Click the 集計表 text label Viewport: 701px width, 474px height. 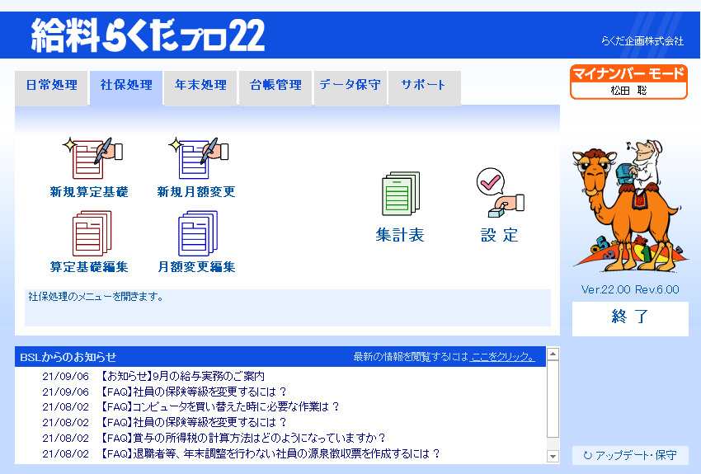click(x=400, y=235)
